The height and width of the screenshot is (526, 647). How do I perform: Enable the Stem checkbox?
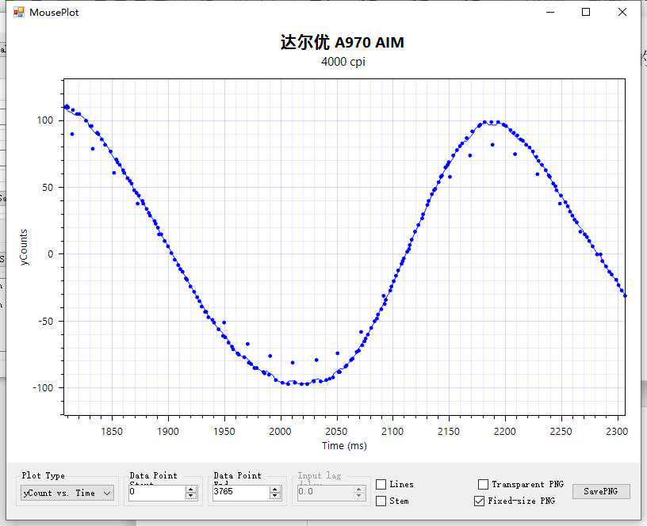click(x=381, y=501)
